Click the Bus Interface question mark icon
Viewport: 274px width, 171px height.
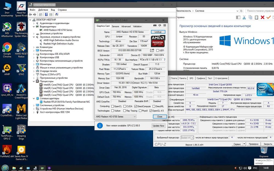pyautogui.click(x=164, y=60)
